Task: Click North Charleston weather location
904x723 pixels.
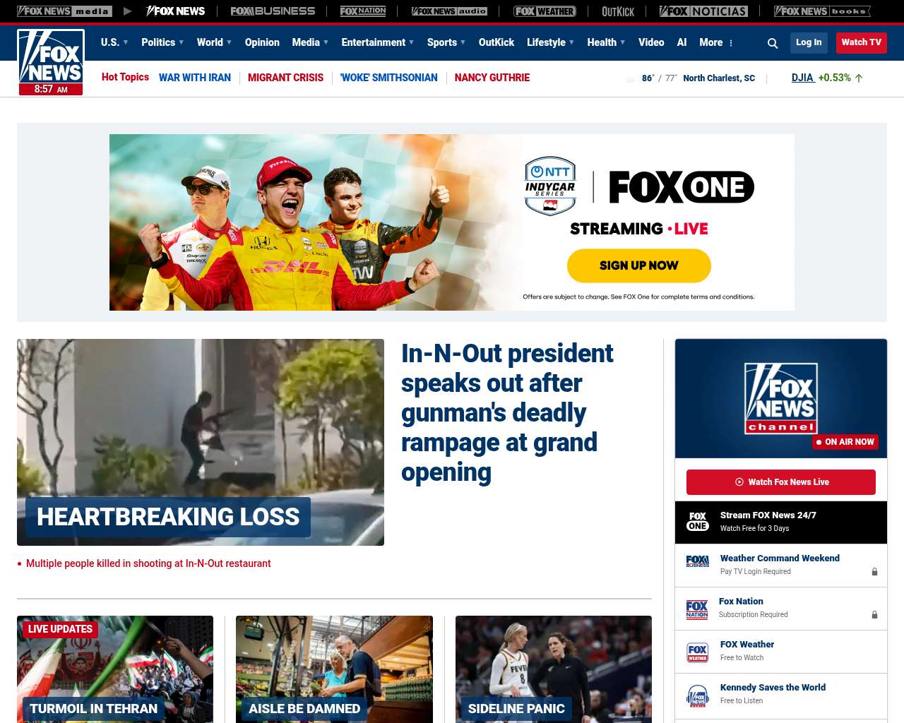Action: click(719, 78)
